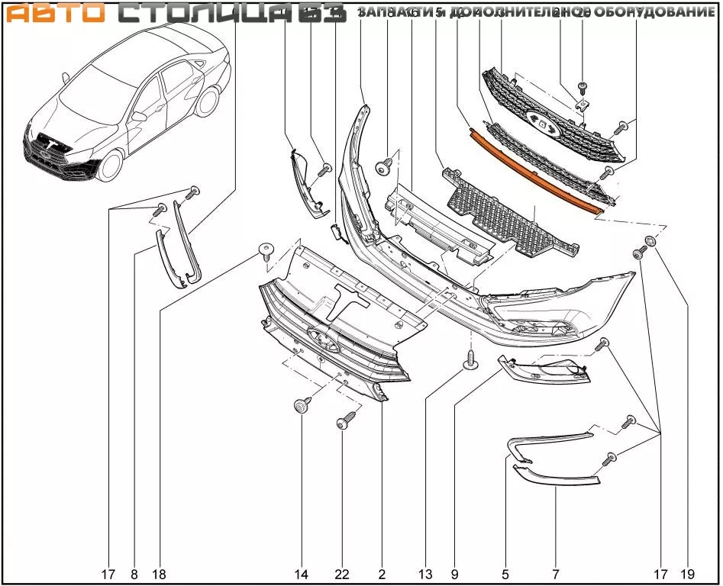This screenshot has height=586, width=723.
Task: Click part number 5 label
Action: (x=505, y=574)
